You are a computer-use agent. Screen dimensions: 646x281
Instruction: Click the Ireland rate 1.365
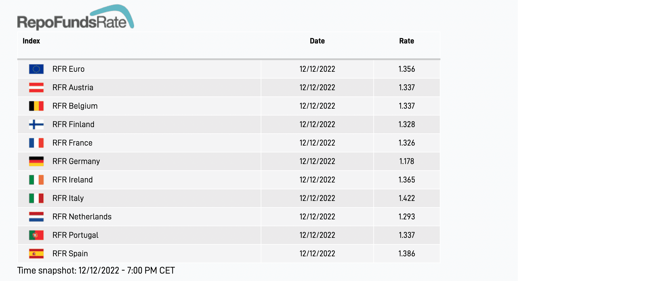407,180
